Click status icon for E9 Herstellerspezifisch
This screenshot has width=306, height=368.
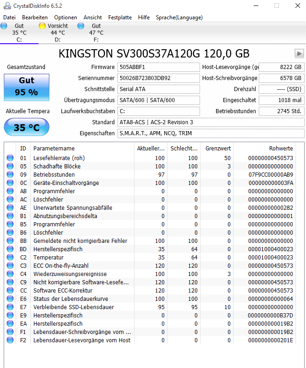point(10,315)
